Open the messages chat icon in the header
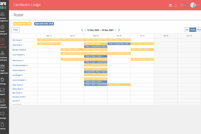Viewport: 201px width, 134px height. (182, 5)
